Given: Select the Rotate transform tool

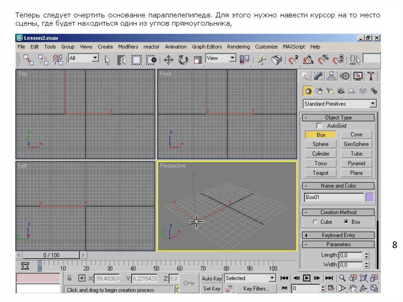Looking at the screenshot, I should click(183, 60).
